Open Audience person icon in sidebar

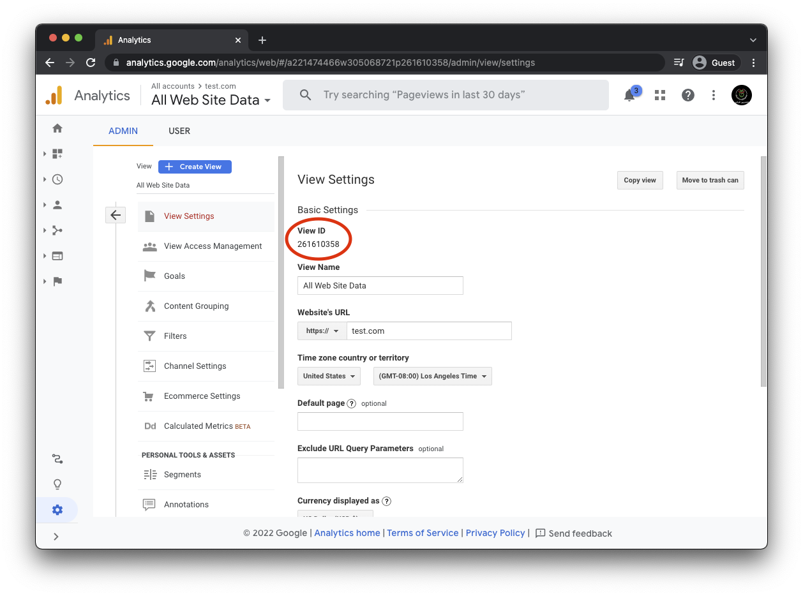57,205
